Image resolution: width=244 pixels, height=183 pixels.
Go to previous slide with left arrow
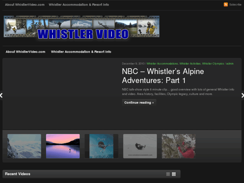tap(1, 95)
